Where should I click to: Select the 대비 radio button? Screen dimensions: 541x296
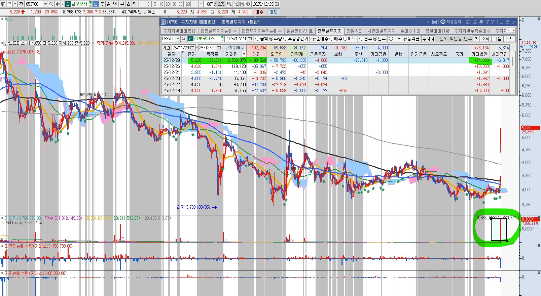point(391,39)
